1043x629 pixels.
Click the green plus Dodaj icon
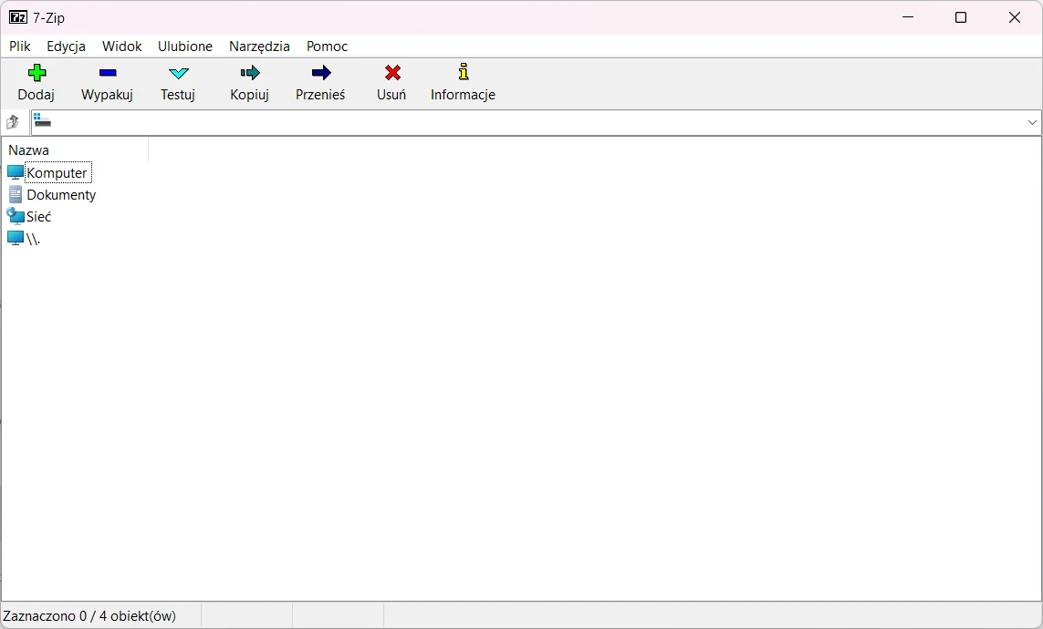(x=37, y=72)
